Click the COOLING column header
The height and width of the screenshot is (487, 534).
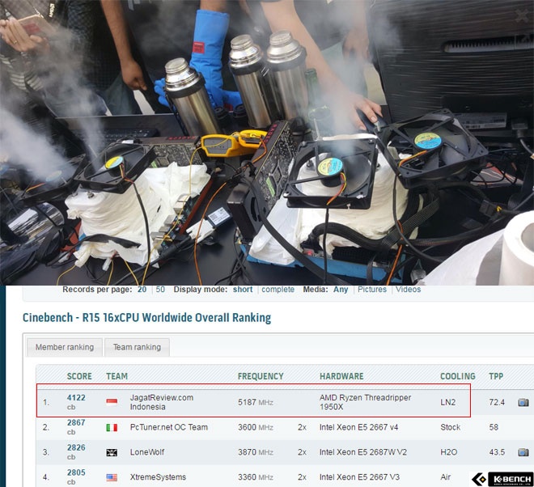click(458, 376)
